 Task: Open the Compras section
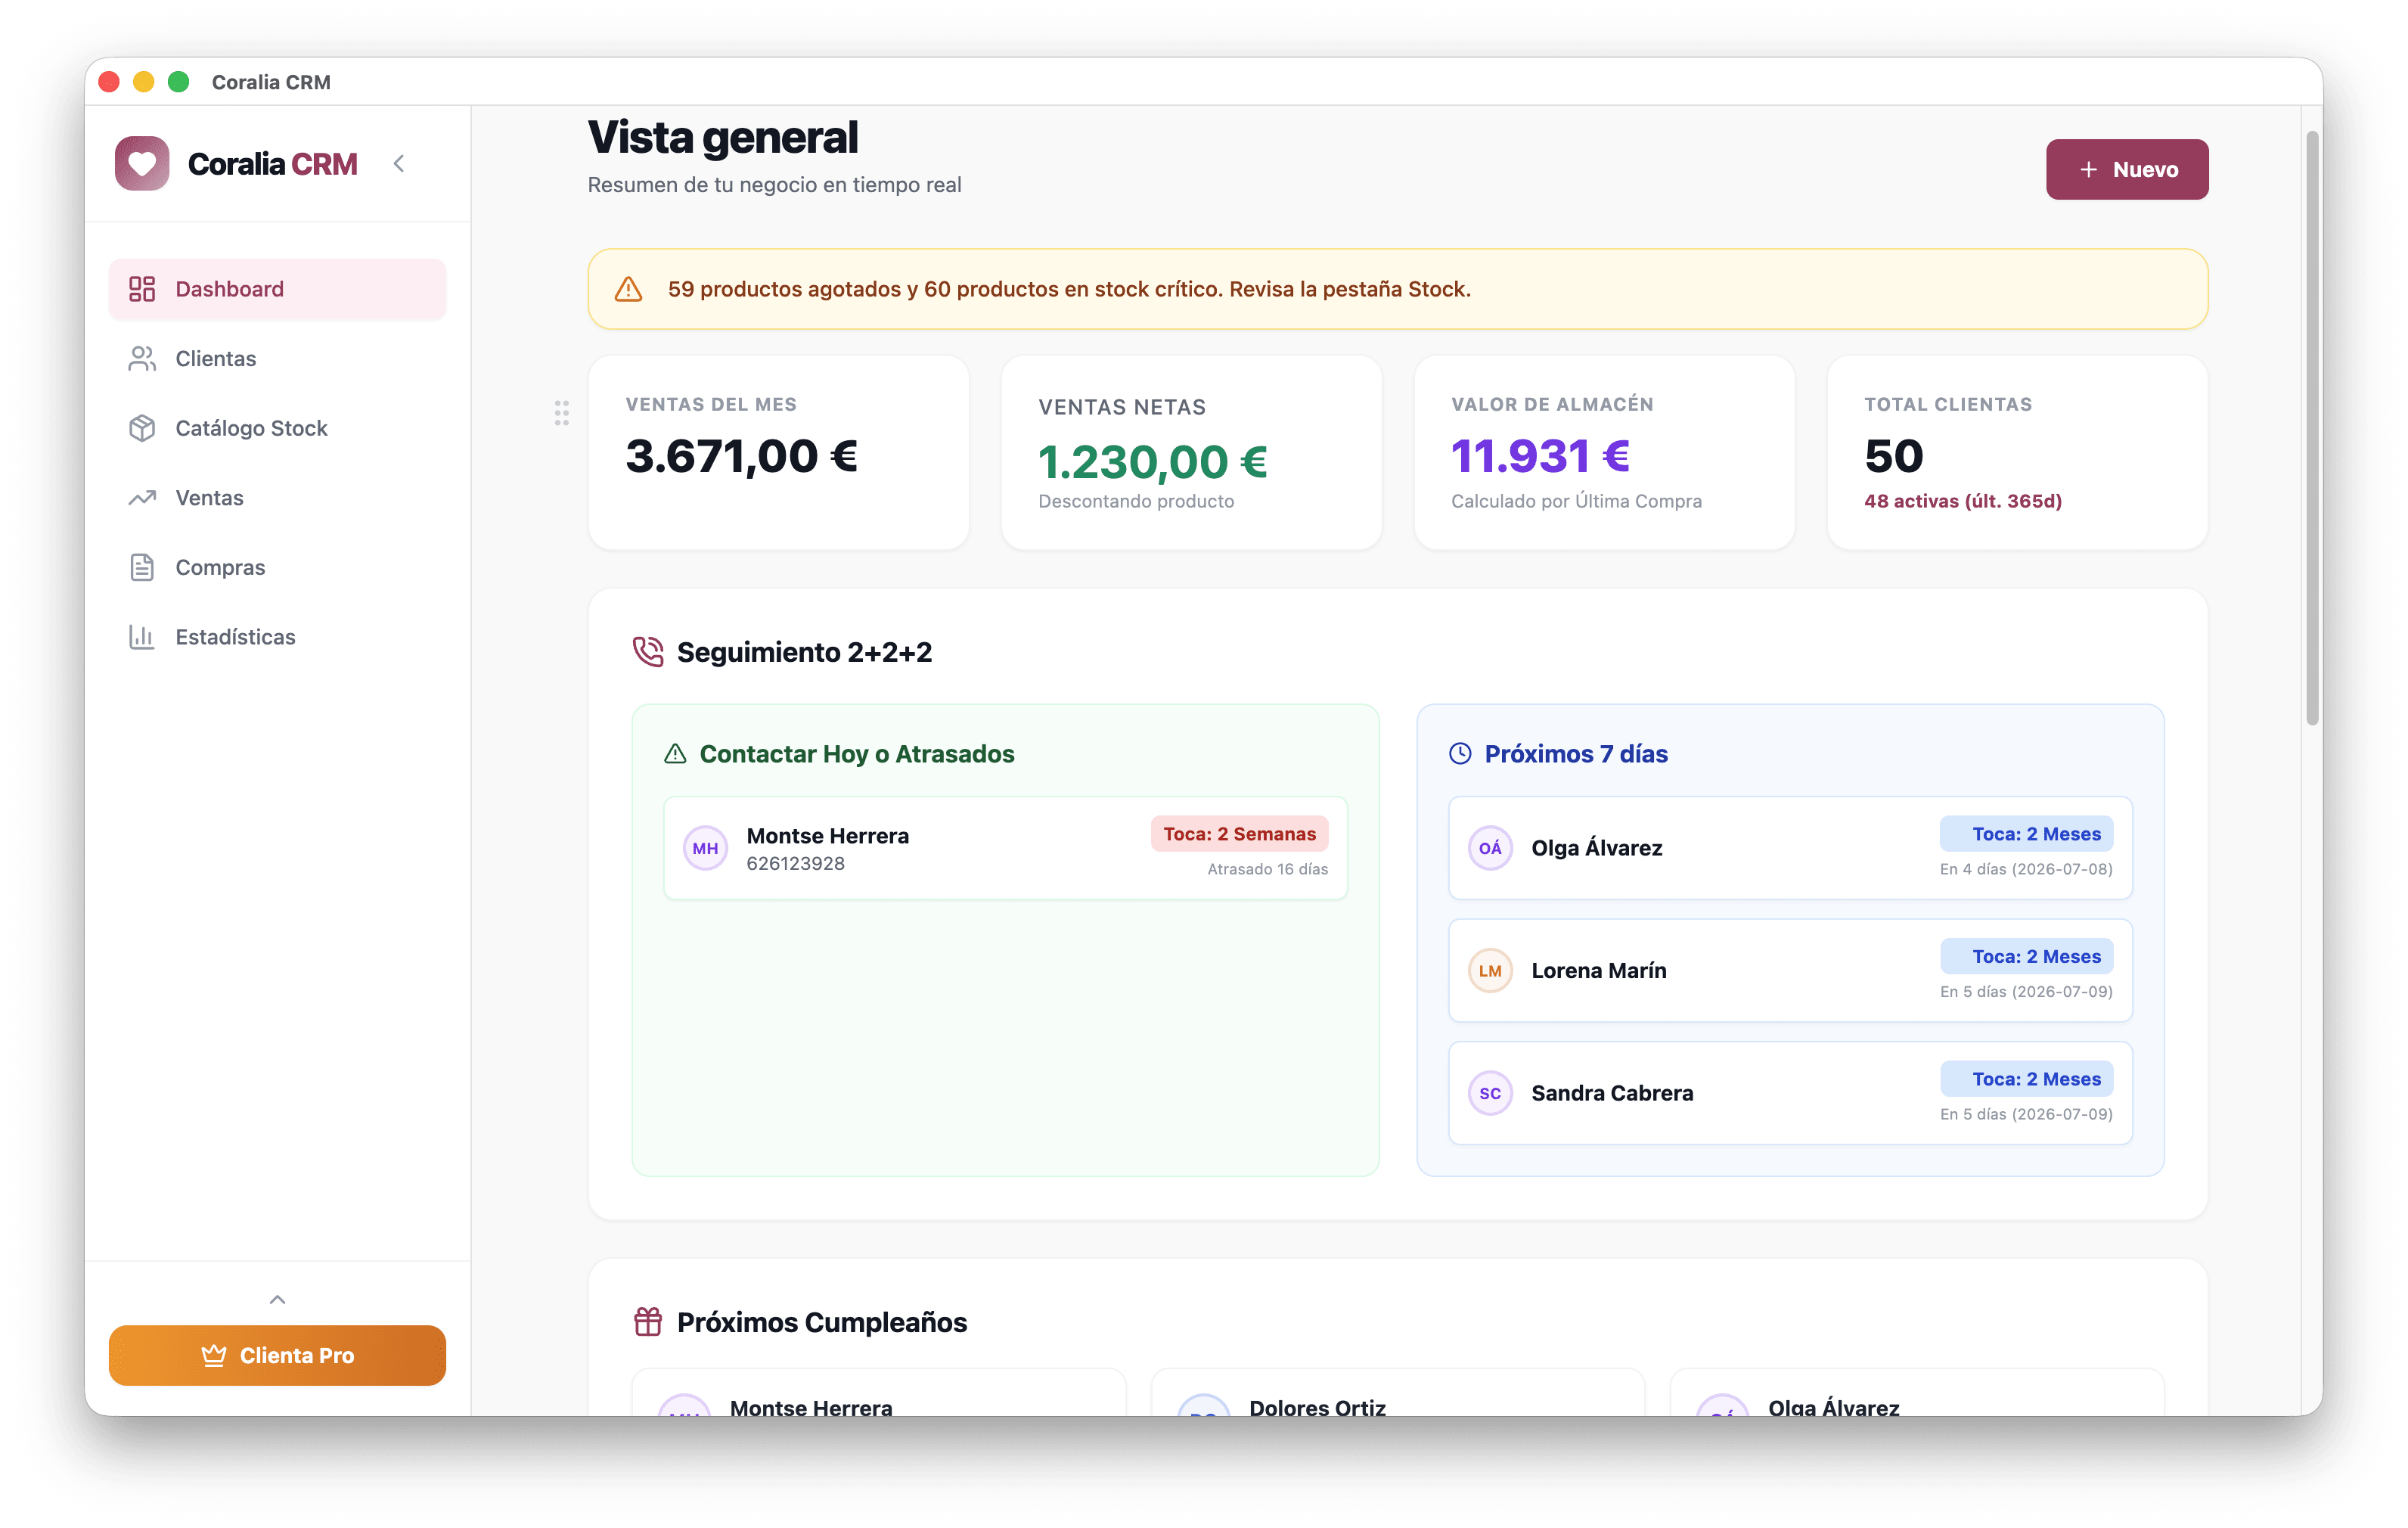pyautogui.click(x=277, y=567)
